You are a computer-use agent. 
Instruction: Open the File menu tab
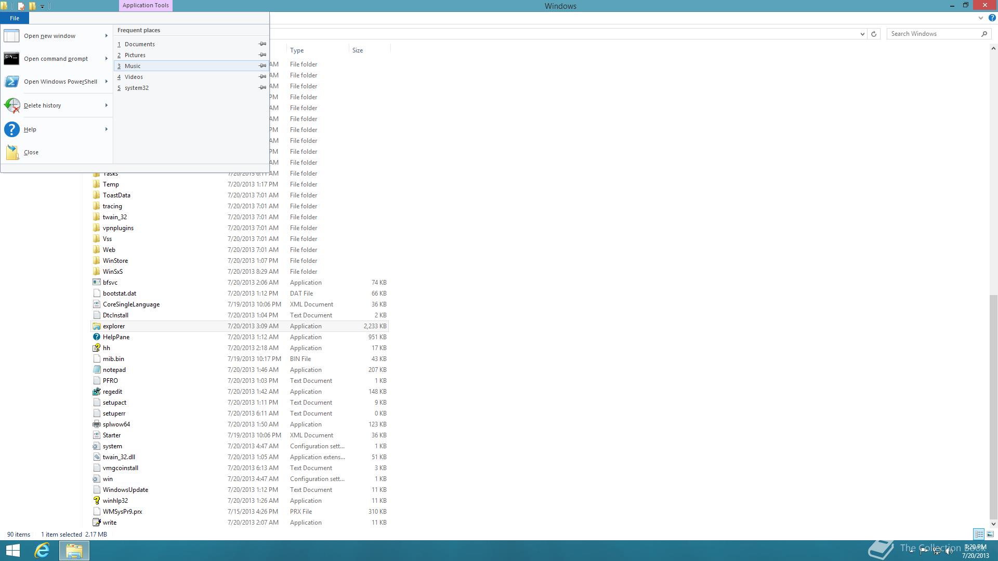15,18
